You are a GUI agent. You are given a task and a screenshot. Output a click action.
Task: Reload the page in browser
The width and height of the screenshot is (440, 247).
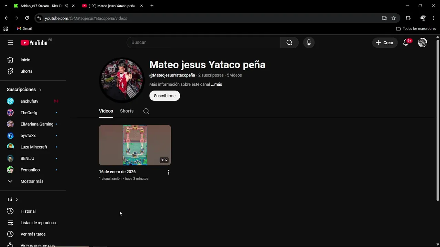coord(27,18)
